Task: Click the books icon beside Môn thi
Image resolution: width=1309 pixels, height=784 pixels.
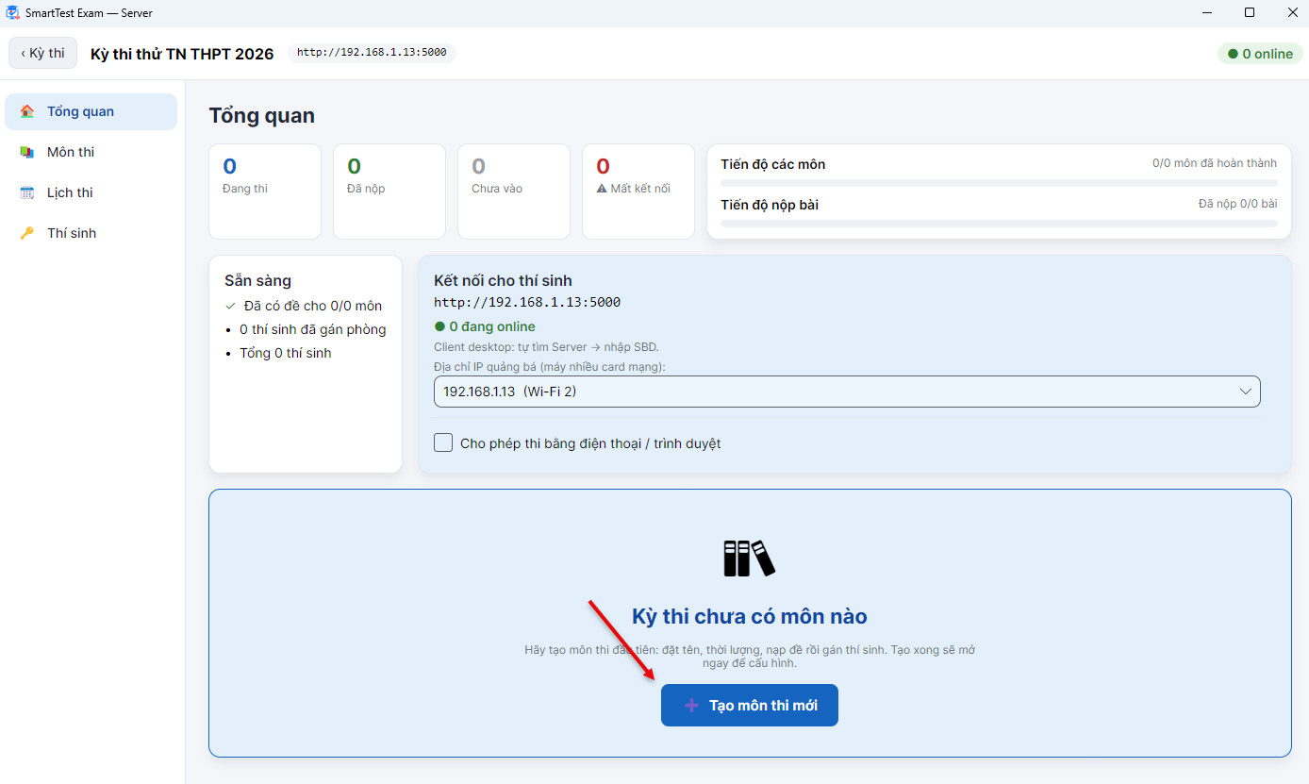Action: click(27, 152)
